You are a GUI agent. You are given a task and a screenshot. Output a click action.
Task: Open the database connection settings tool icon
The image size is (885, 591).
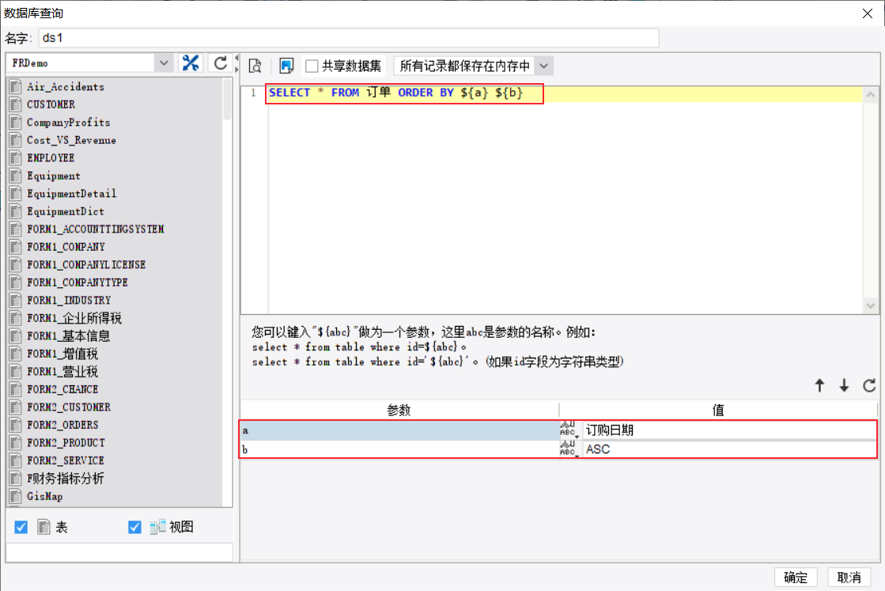point(191,63)
